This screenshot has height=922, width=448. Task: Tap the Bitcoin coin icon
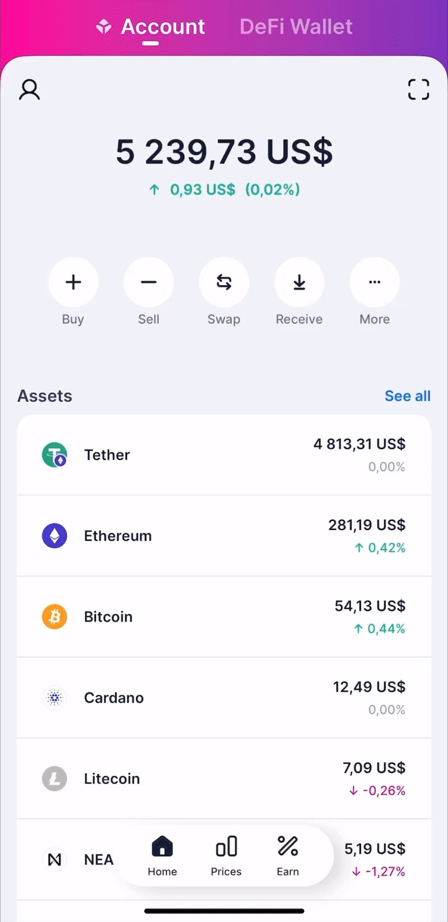point(54,617)
